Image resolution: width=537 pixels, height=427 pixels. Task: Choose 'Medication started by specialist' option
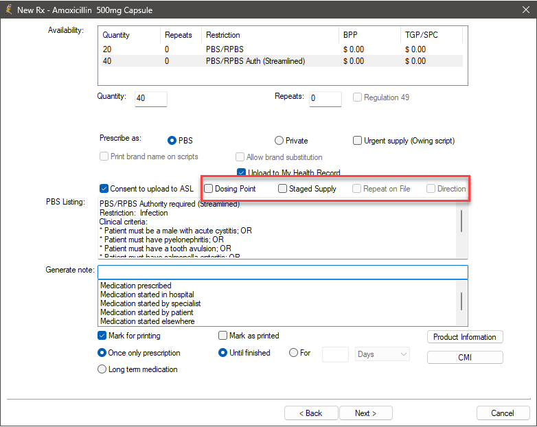tap(150, 303)
